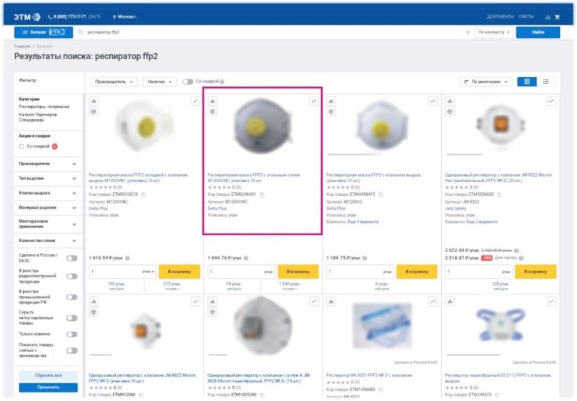Toggle 'Показать товары, снятые с производства' switch
Viewport: 577px width, 401px height.
click(72, 351)
